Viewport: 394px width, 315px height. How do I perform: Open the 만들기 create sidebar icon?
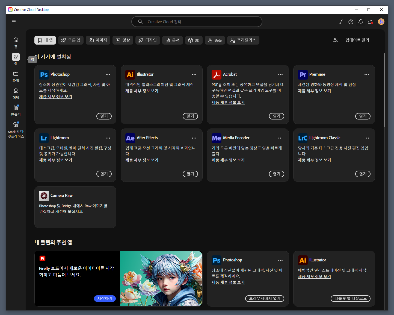[16, 110]
